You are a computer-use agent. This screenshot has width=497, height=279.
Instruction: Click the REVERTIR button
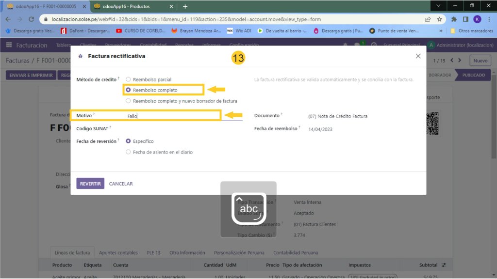pos(90,184)
